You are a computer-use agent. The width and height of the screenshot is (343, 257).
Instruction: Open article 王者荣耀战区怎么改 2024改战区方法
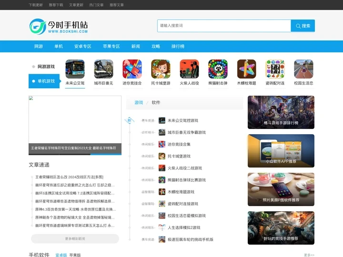70,177
